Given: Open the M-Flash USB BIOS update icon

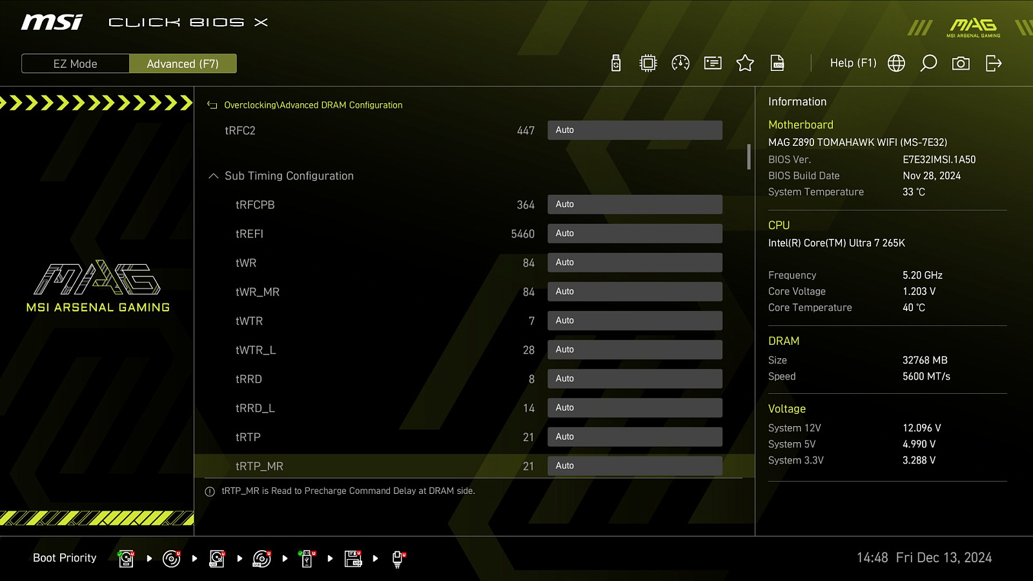Looking at the screenshot, I should (x=616, y=63).
